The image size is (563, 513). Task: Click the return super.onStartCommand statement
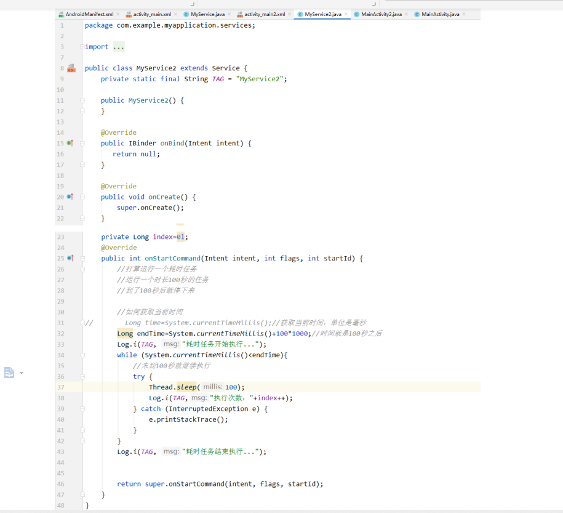click(x=220, y=484)
